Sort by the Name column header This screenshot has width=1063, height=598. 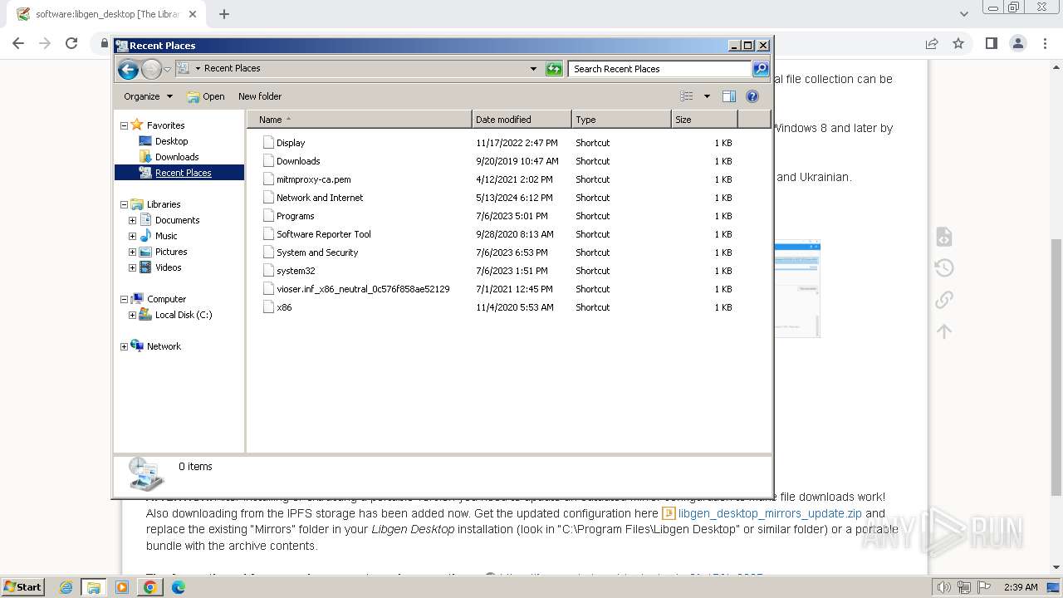359,120
